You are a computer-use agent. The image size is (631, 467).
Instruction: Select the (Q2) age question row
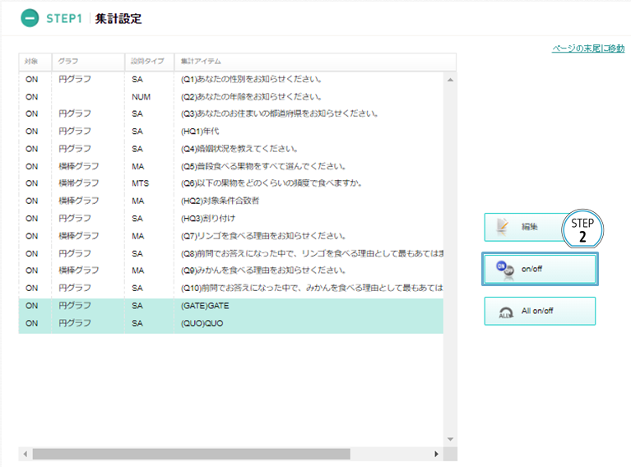click(x=230, y=97)
